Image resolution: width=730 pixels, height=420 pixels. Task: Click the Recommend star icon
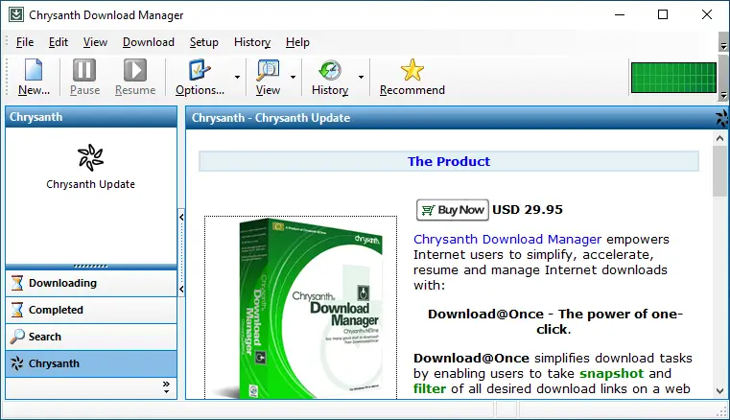pyautogui.click(x=412, y=70)
